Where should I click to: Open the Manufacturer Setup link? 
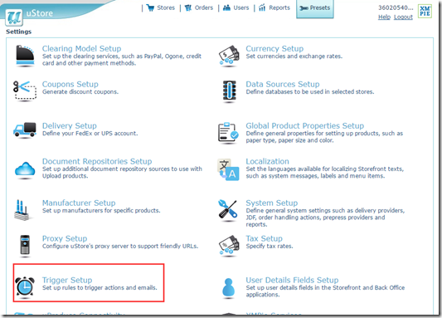click(79, 203)
